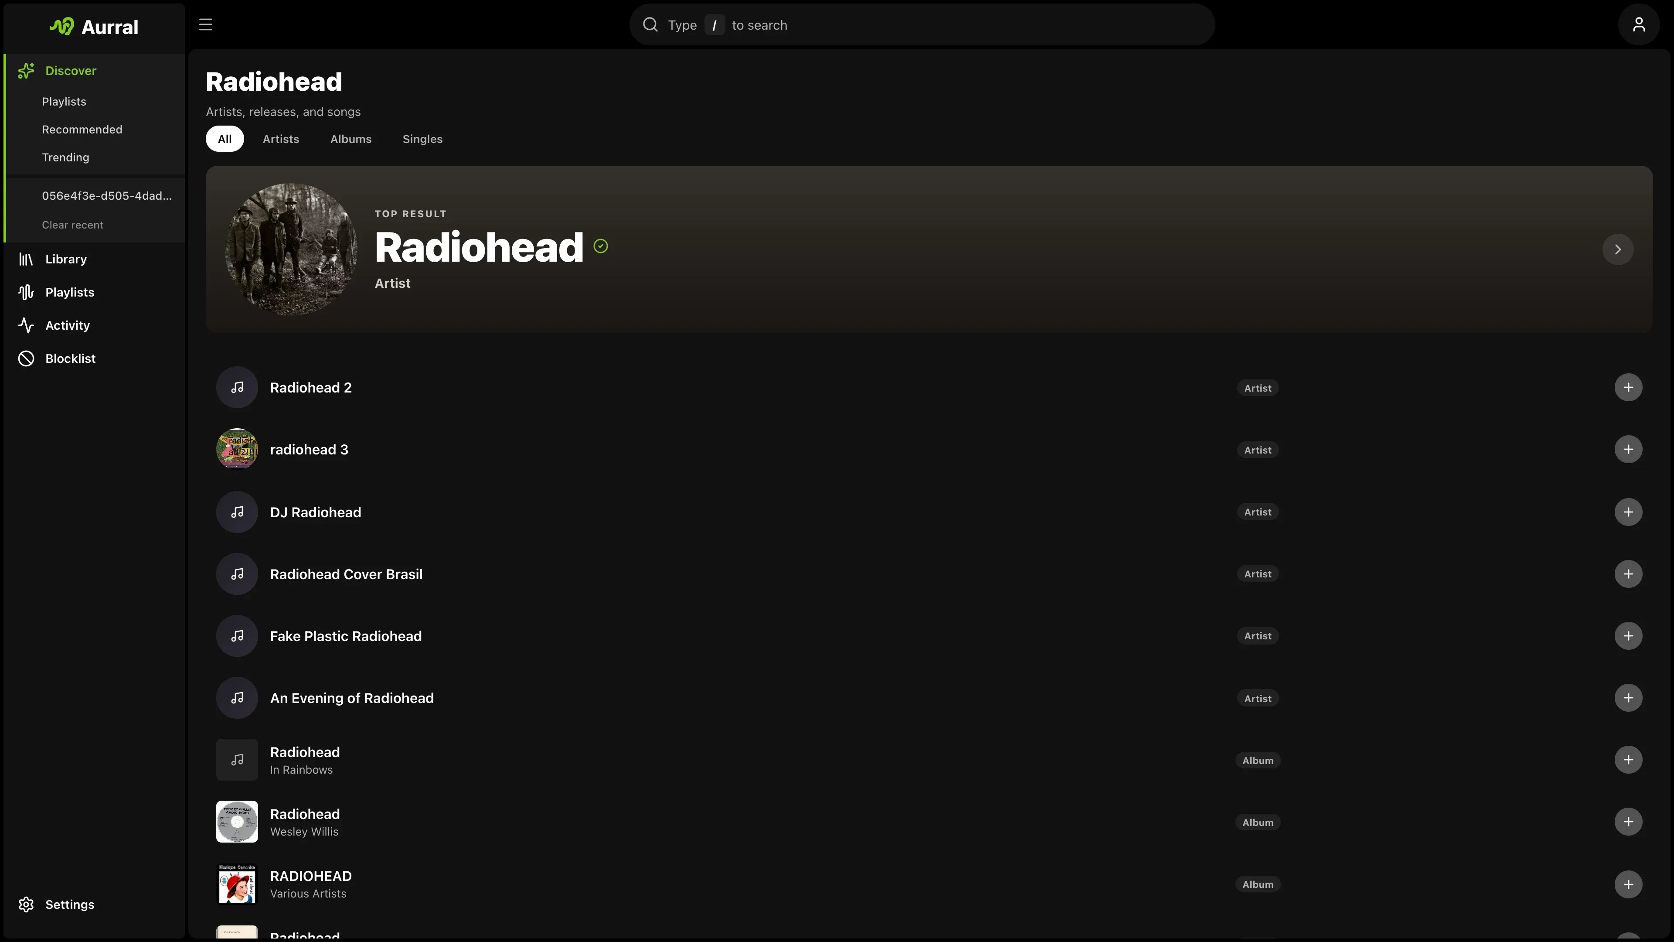Click the Artist tag on Radiohead 2 row

tap(1258, 388)
